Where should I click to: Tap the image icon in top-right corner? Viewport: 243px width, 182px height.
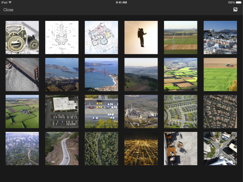(x=235, y=10)
